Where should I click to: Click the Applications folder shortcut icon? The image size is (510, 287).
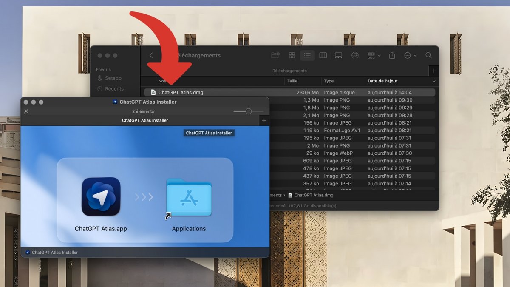(x=189, y=198)
